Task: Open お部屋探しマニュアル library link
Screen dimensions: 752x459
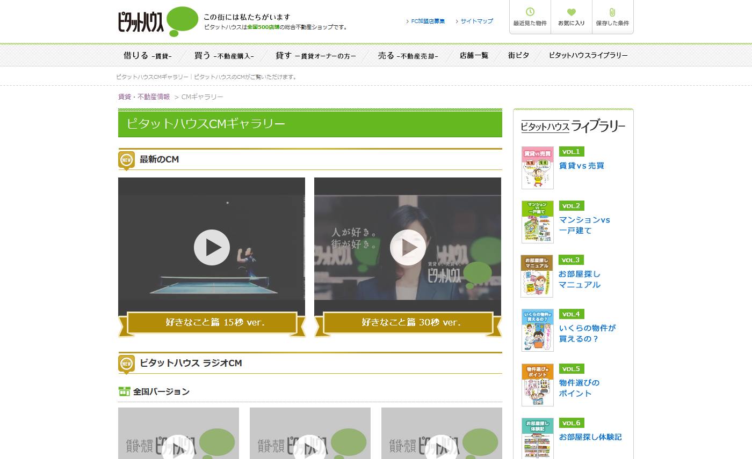Action: 580,279
